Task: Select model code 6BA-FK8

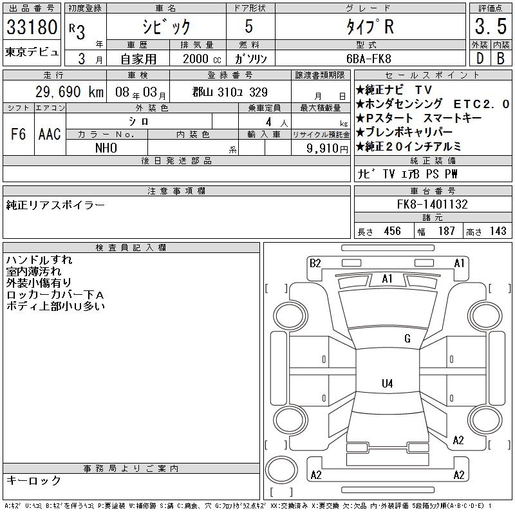Action: click(368, 59)
